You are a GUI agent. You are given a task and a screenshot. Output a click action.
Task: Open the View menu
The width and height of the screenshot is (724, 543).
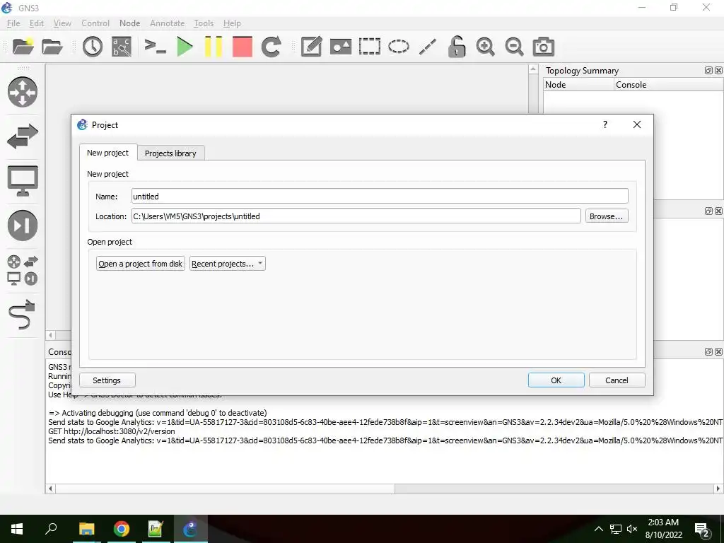tap(62, 23)
